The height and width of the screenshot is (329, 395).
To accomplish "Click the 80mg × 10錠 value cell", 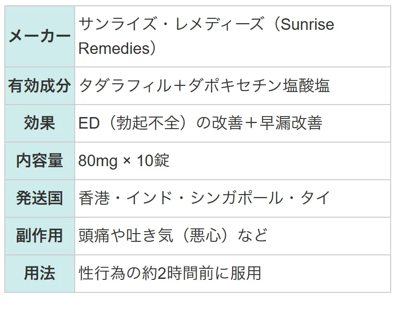I will pyautogui.click(x=233, y=161).
